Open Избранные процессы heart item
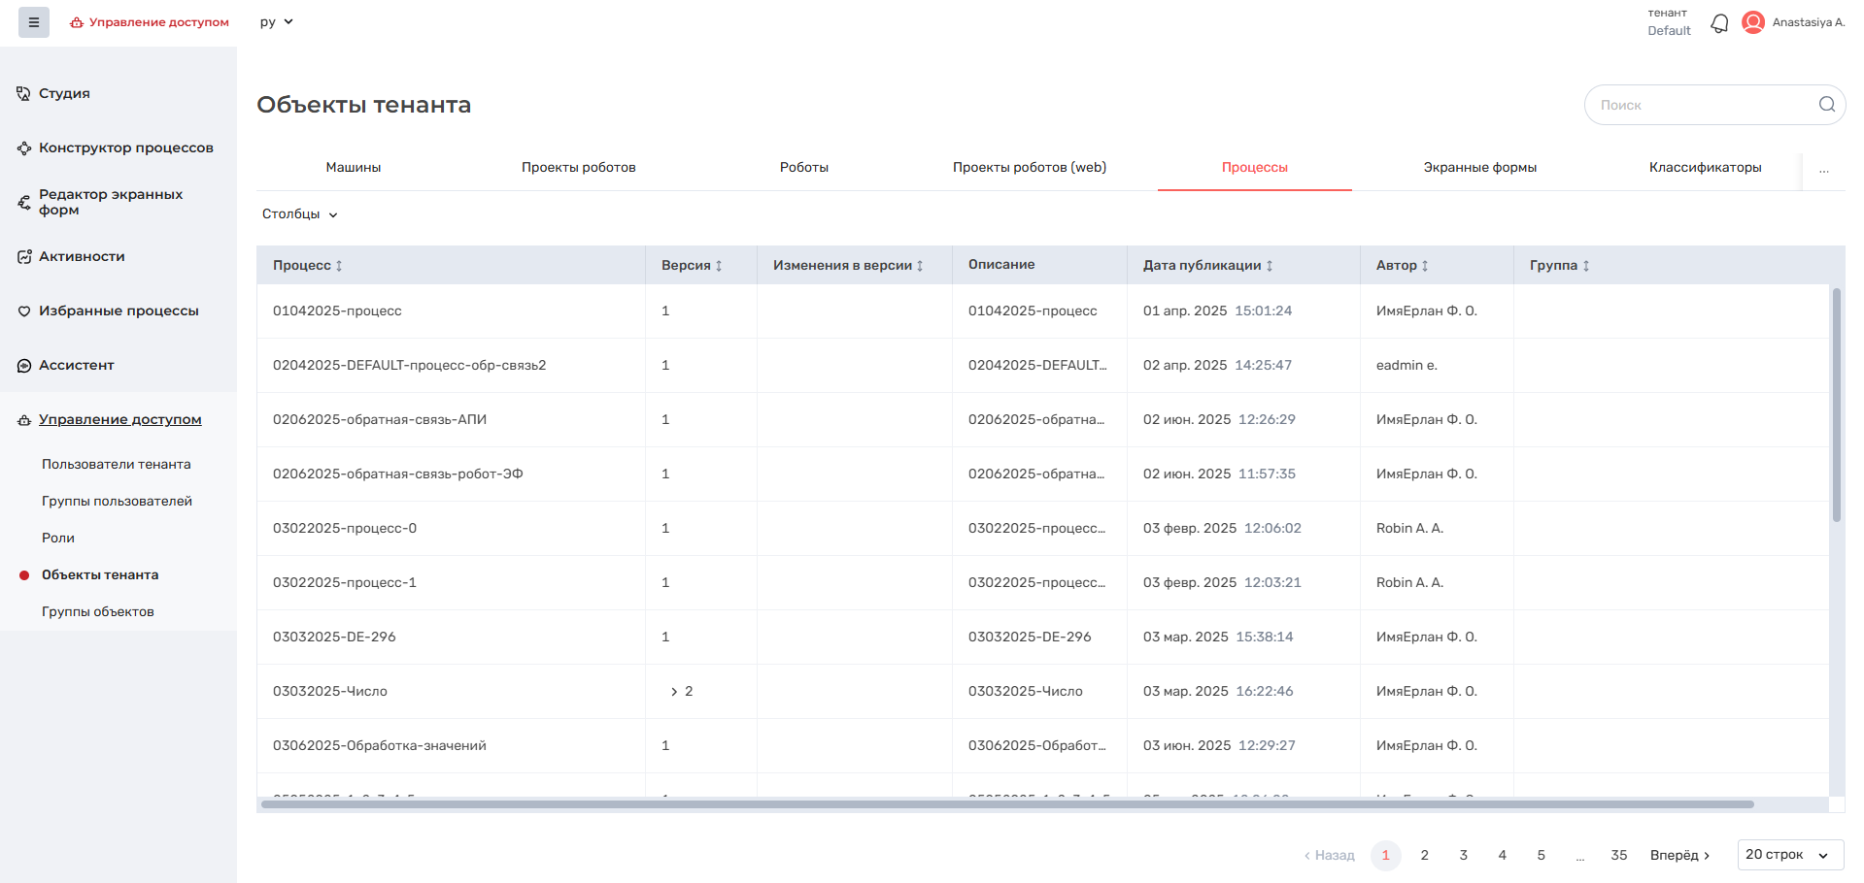The image size is (1864, 883). 119,311
